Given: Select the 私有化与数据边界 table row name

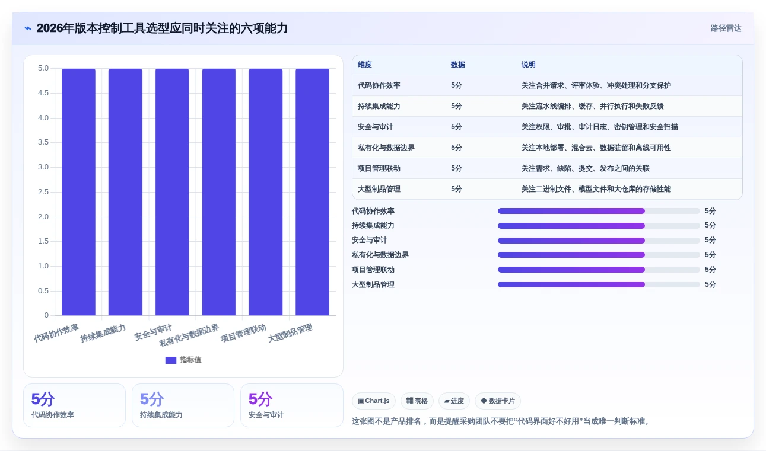Looking at the screenshot, I should pyautogui.click(x=386, y=148).
